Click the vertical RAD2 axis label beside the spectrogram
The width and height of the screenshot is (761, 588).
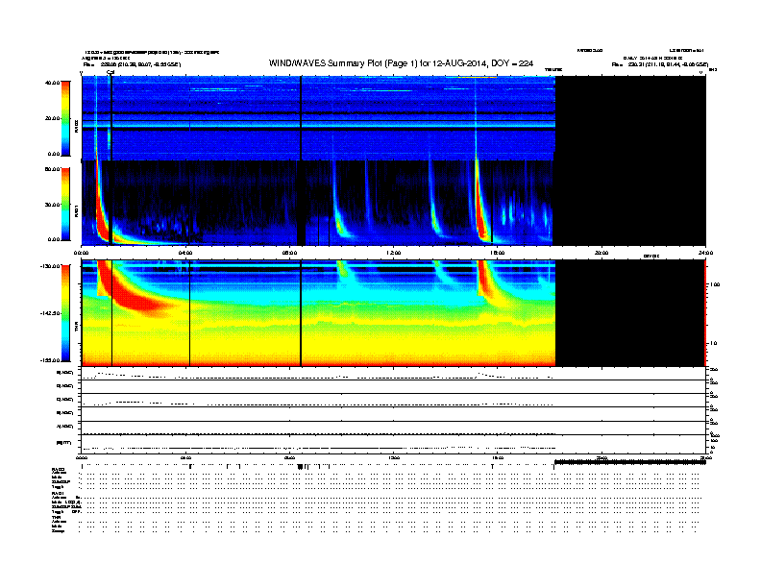[x=76, y=126]
